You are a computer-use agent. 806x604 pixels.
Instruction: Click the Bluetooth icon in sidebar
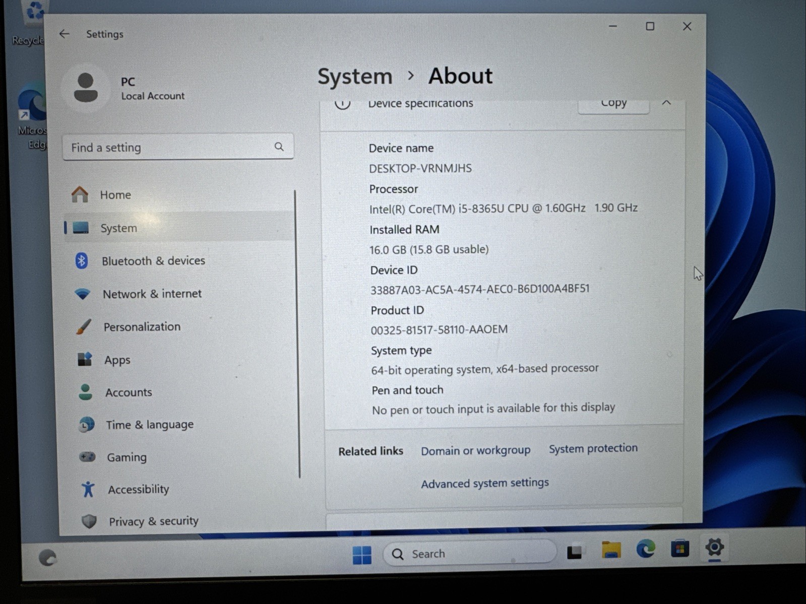[x=82, y=260]
